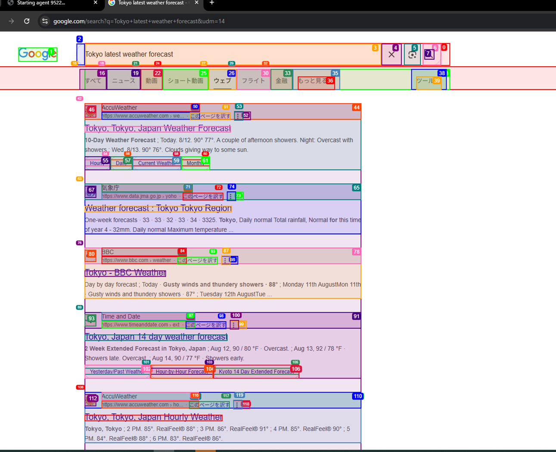Reload the page in the browser toolbar
This screenshot has width=556, height=452.
27,21
